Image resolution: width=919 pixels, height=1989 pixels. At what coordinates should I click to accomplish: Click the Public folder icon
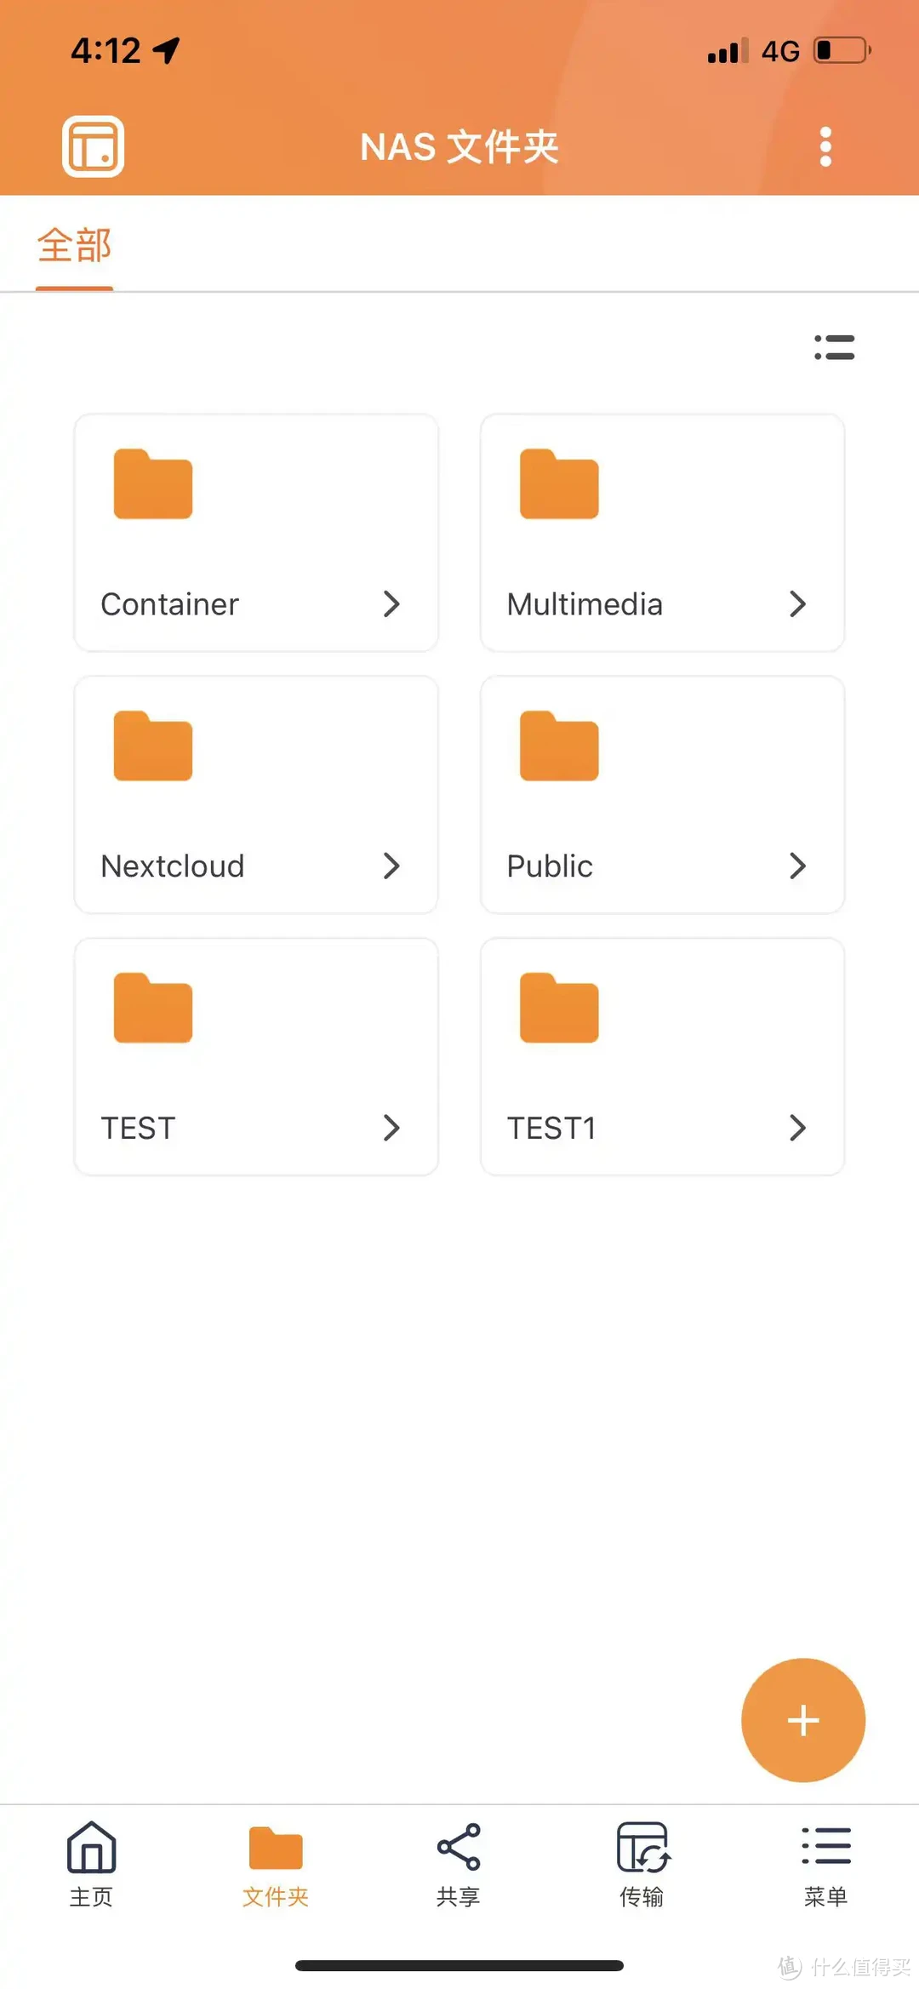559,746
